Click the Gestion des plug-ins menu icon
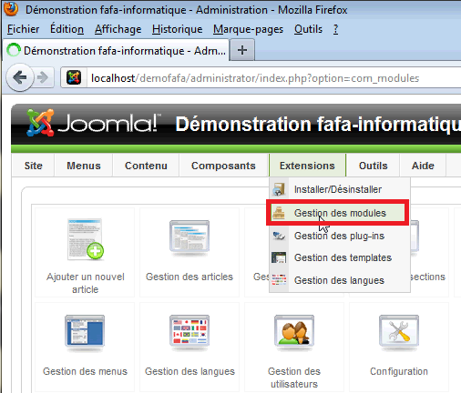 [279, 236]
